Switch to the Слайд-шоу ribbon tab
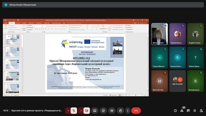 (47, 23)
